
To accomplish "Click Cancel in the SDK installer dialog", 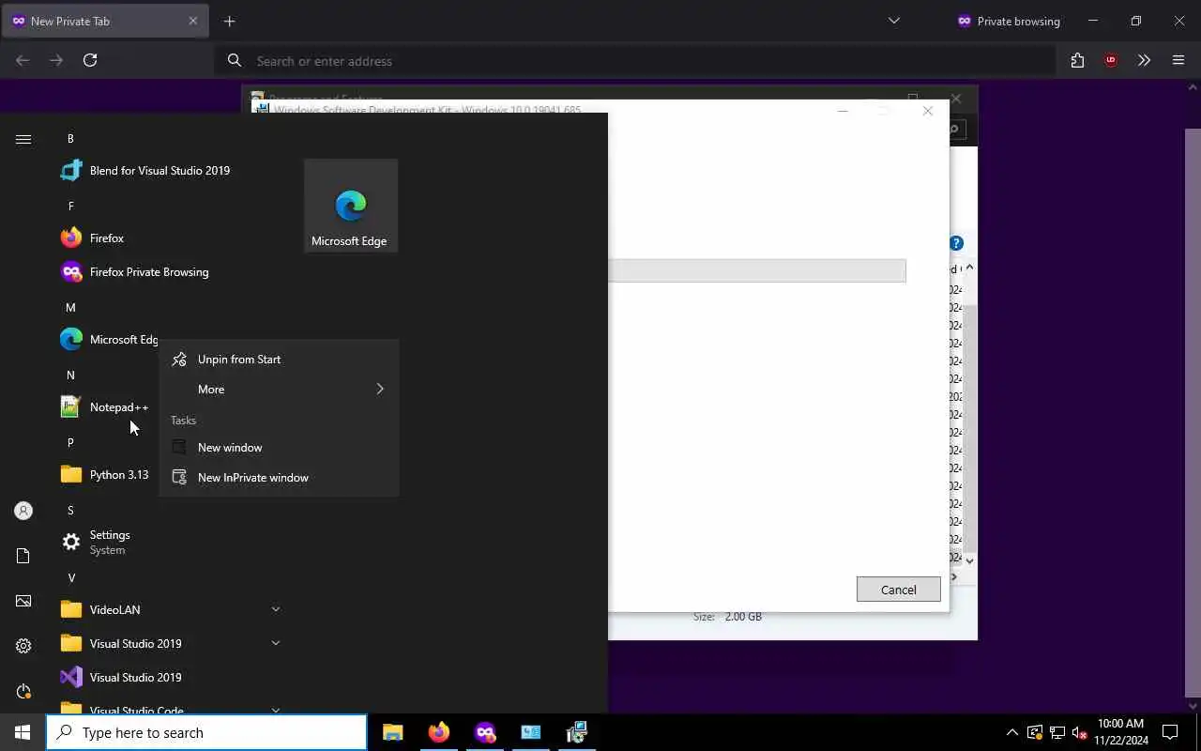I will tap(898, 590).
